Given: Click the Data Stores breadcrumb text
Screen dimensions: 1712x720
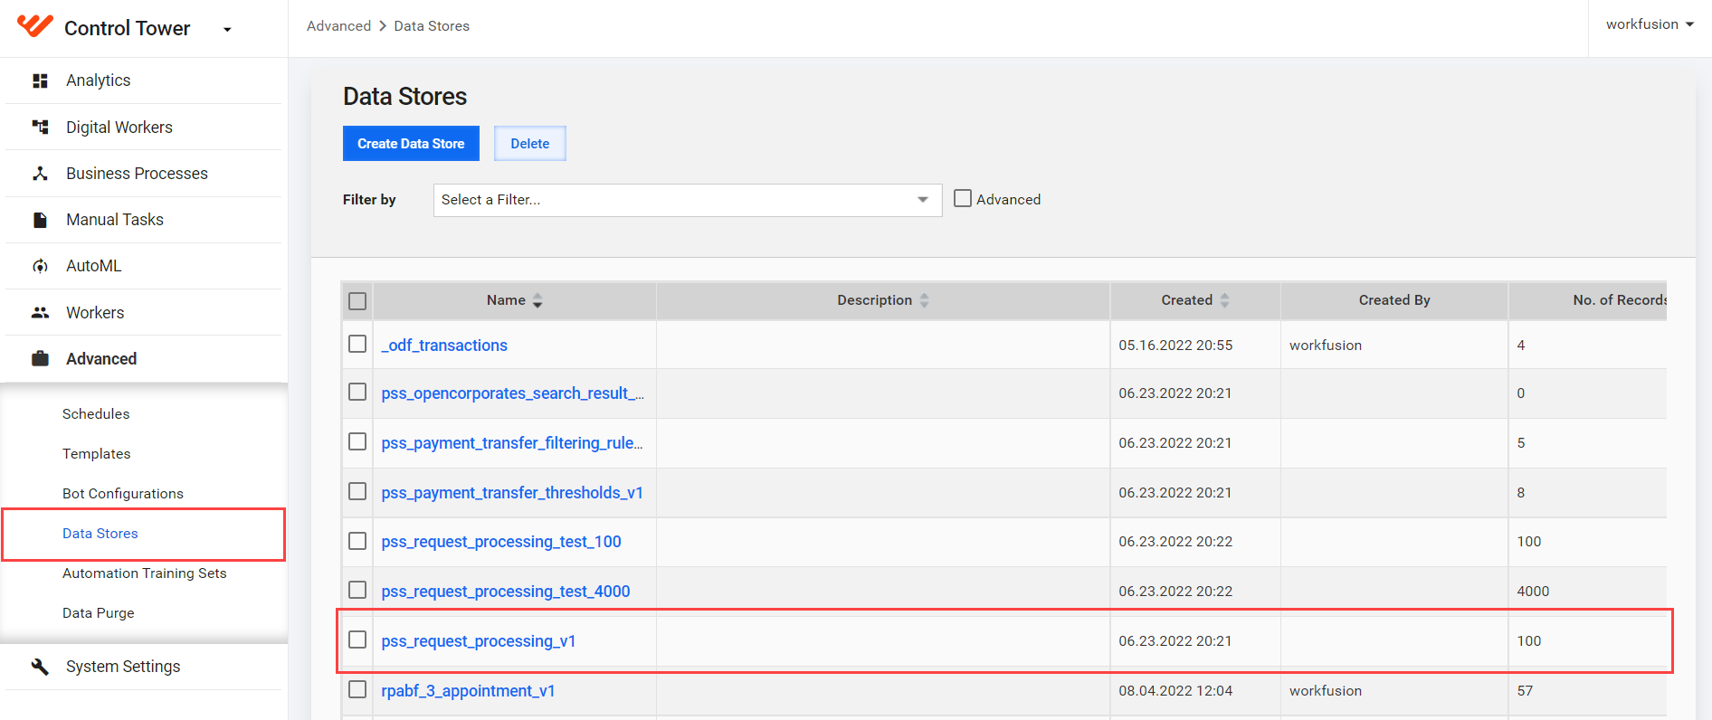Looking at the screenshot, I should 432,26.
